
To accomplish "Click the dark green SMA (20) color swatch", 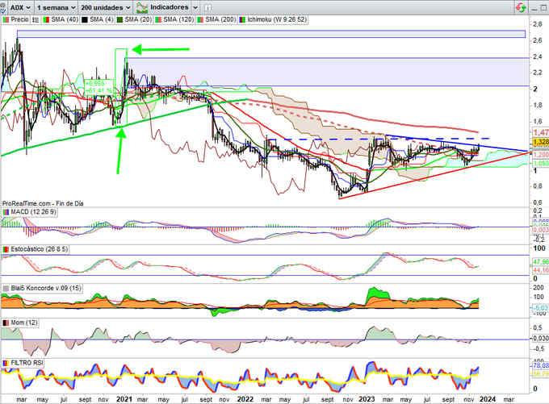I will click(x=119, y=20).
